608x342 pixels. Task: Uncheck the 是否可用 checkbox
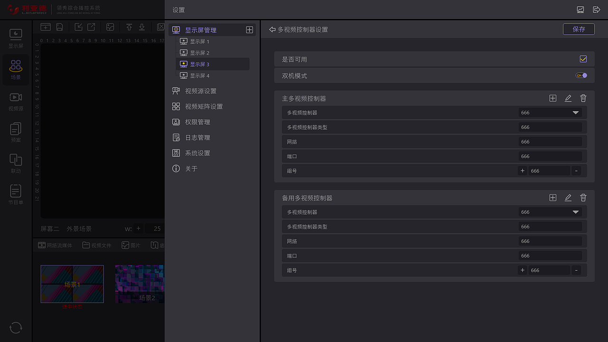pyautogui.click(x=583, y=59)
